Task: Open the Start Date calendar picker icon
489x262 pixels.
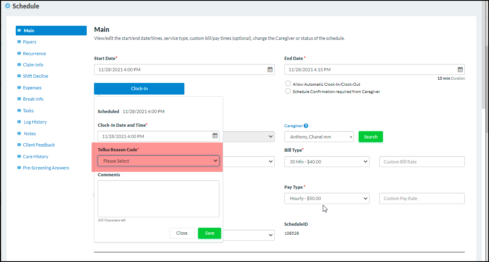Action: (270, 70)
